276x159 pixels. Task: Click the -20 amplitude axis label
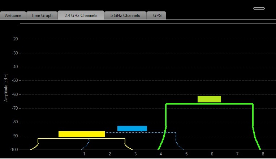[15, 39]
